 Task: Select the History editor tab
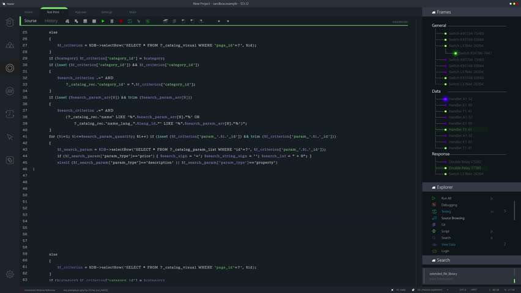point(51,21)
